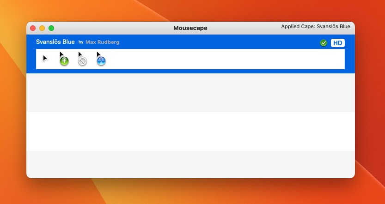
Task: Click the Mousecape window title
Action: click(x=190, y=28)
